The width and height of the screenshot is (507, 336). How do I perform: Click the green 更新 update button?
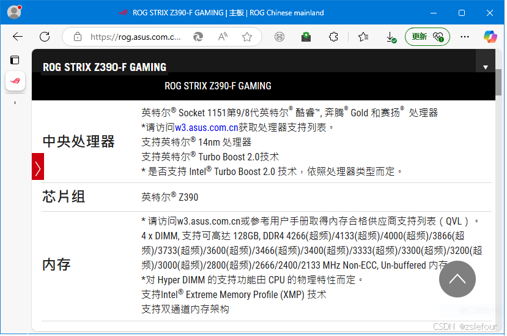pyautogui.click(x=427, y=37)
